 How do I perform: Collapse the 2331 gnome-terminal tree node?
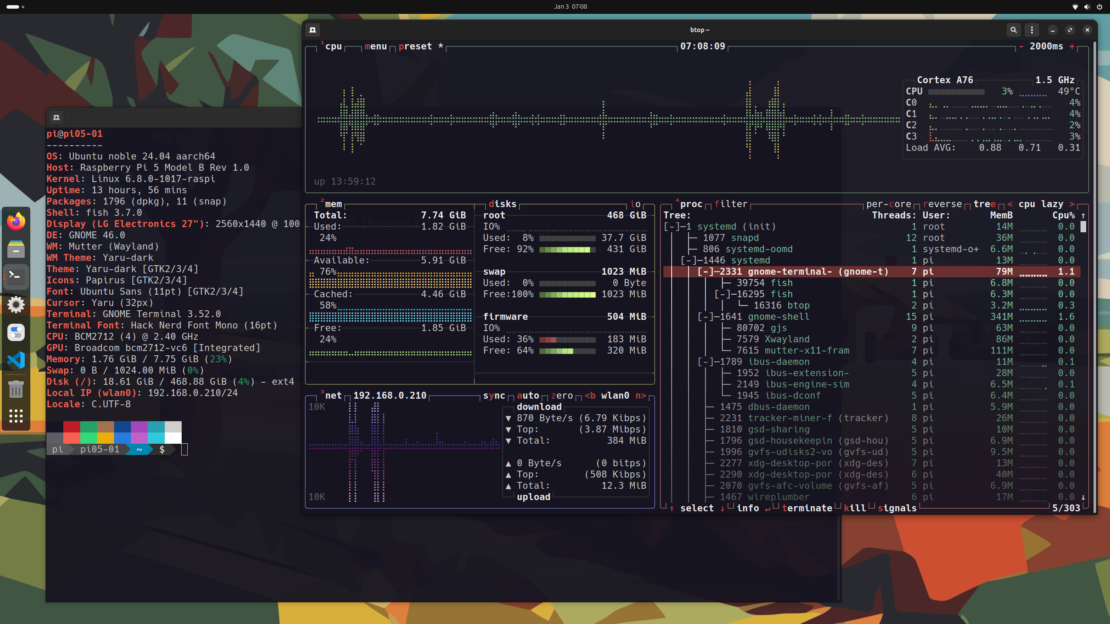pyautogui.click(x=706, y=272)
